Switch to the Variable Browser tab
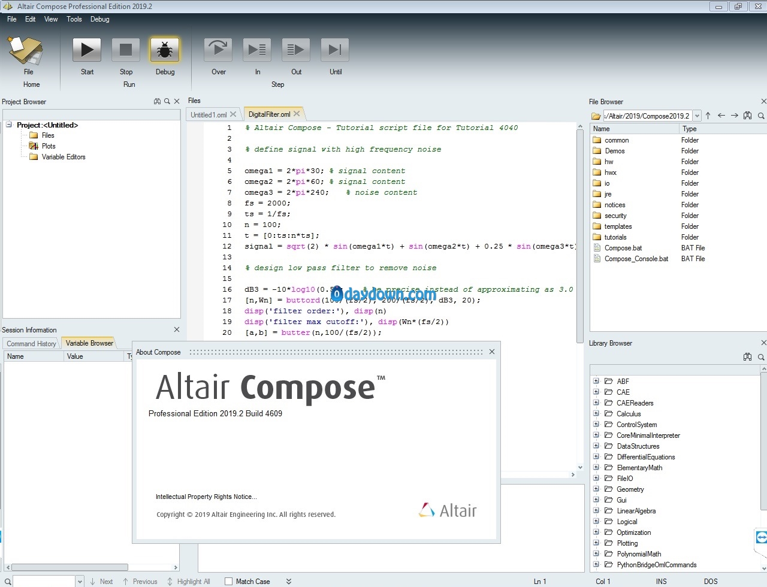 (x=89, y=343)
